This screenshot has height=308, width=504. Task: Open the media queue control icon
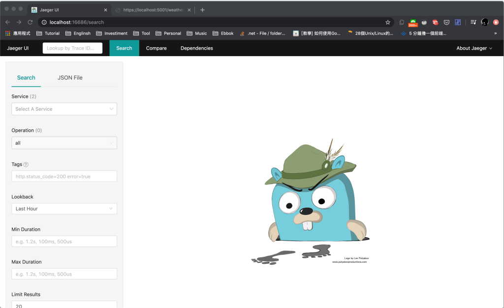point(473,22)
